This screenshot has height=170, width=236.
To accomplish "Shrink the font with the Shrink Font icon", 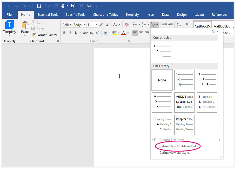I will point(107,25).
